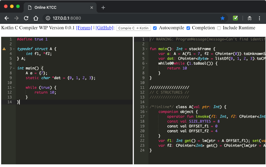Reload the page
Viewport: 266px width, 167px height.
(x=26, y=18)
